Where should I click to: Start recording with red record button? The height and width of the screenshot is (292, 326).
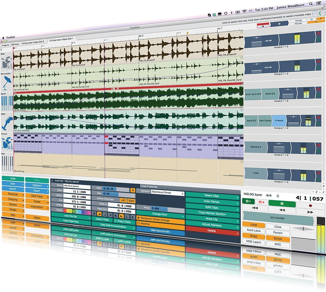(310, 206)
